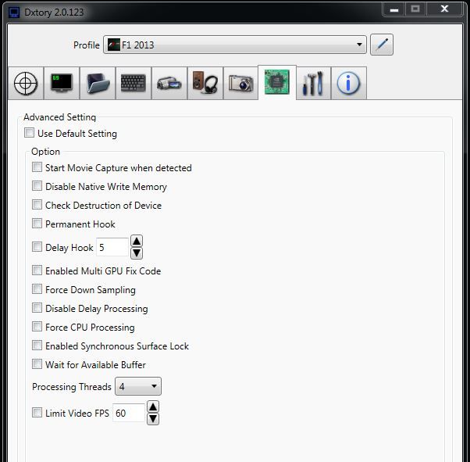Open the Target (crosshair) tab
This screenshot has height=462, width=470.
(26, 83)
